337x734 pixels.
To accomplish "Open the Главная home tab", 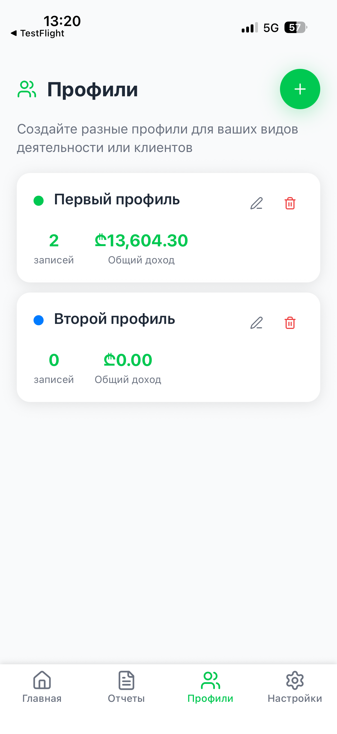I will pos(42,687).
